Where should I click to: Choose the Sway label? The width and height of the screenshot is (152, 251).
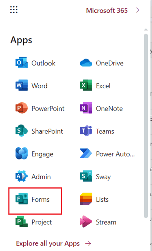103,177
